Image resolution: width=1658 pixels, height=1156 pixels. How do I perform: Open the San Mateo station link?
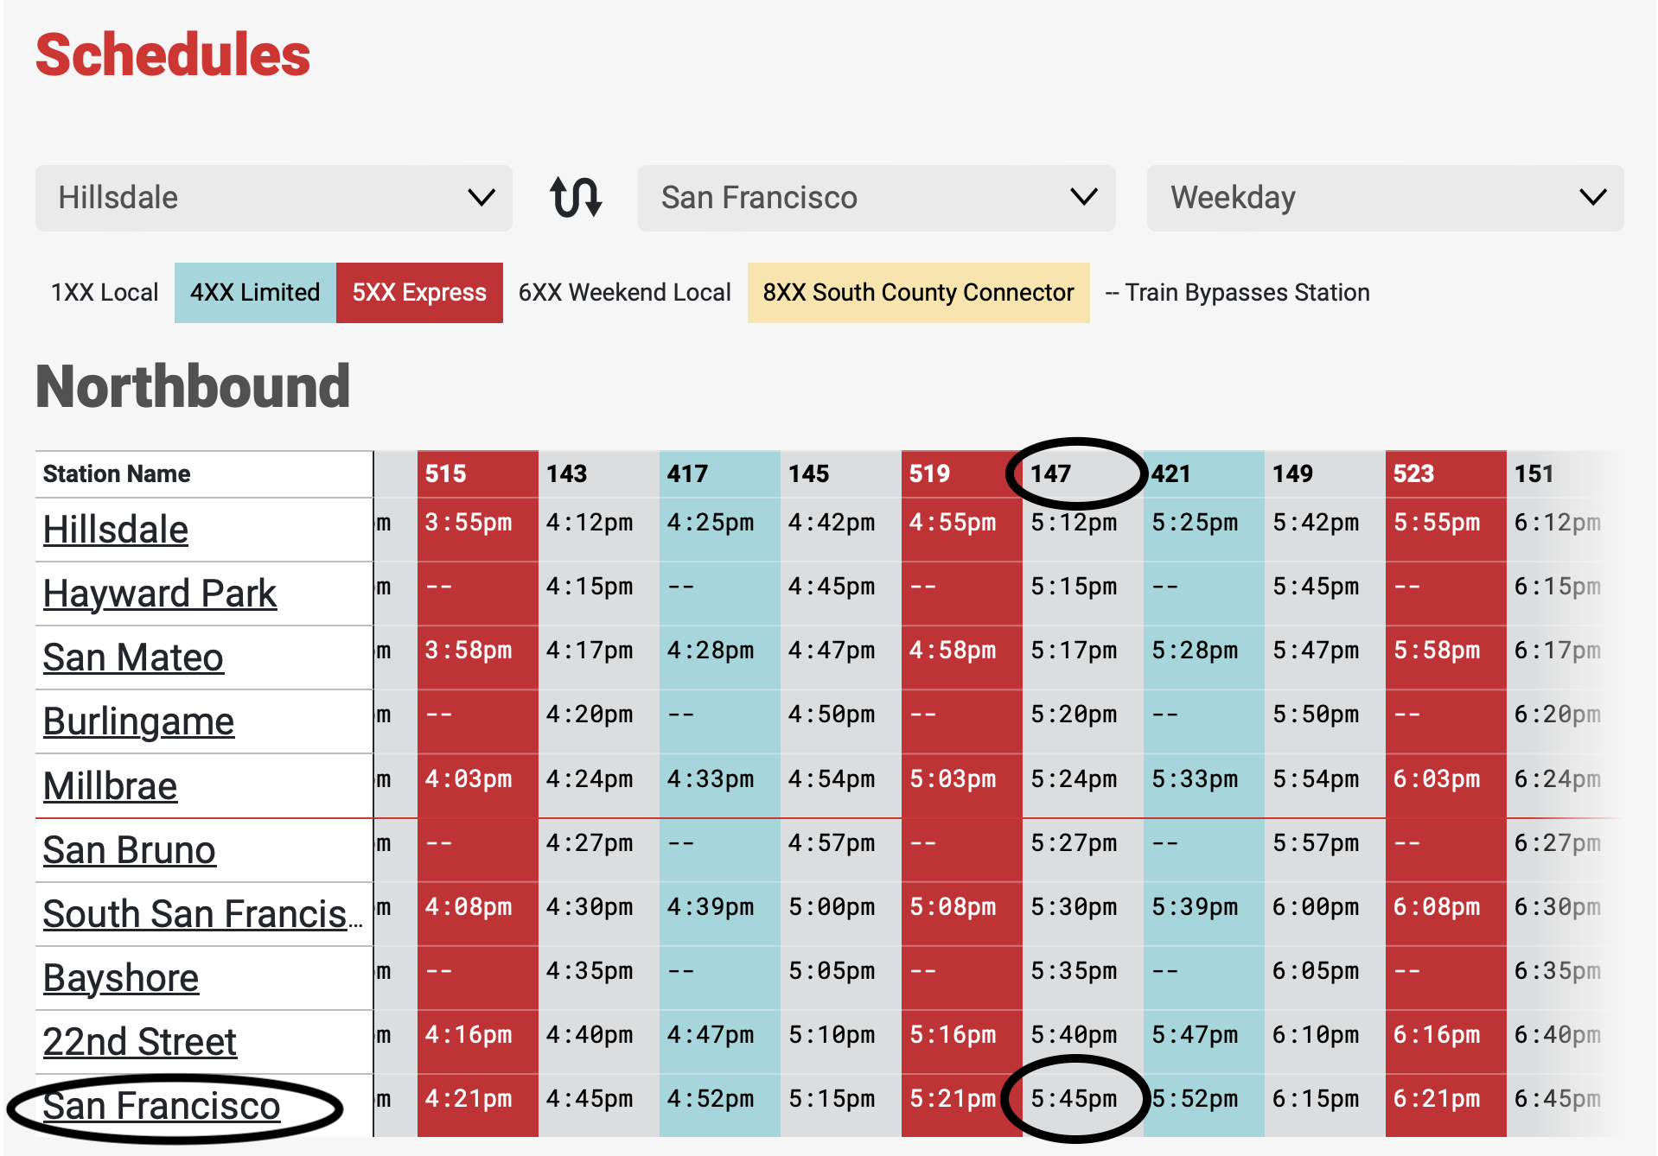click(133, 657)
